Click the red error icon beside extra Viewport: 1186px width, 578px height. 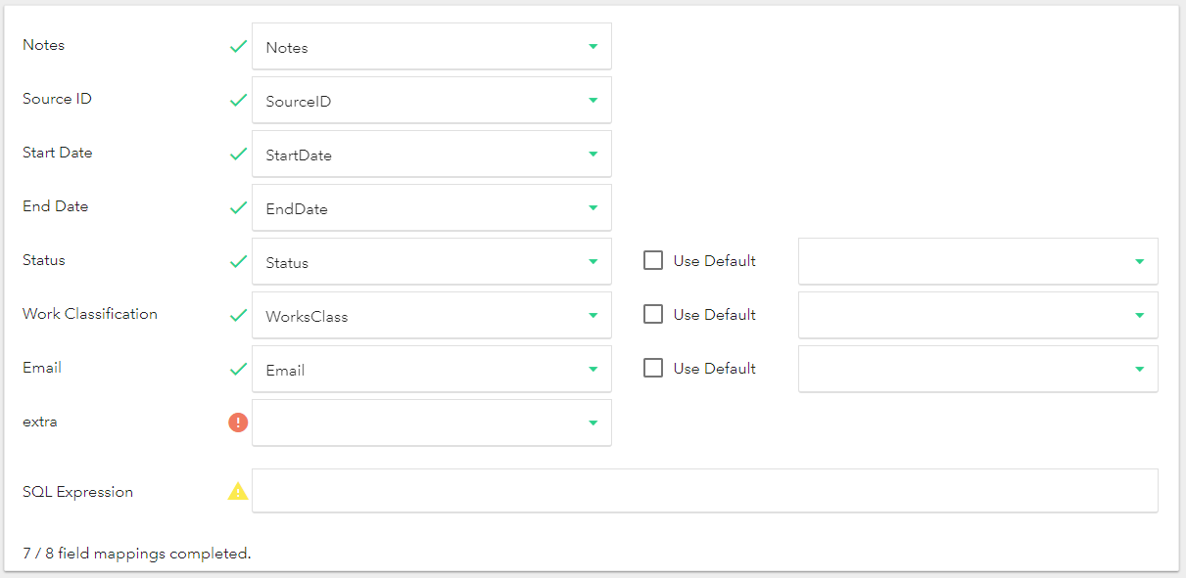point(238,422)
